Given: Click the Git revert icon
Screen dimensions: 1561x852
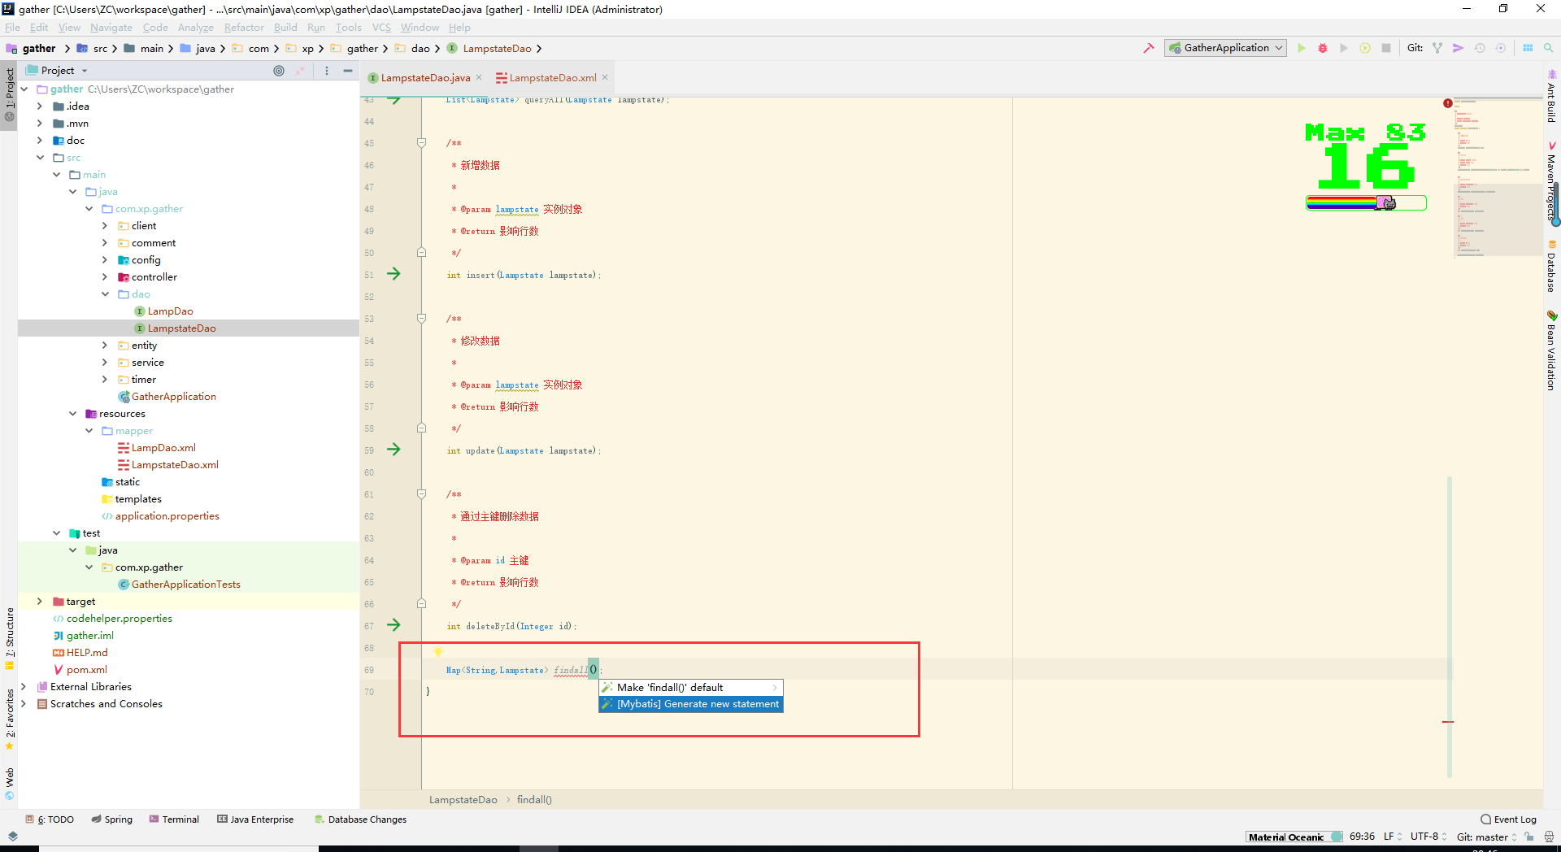Looking at the screenshot, I should tap(1501, 48).
